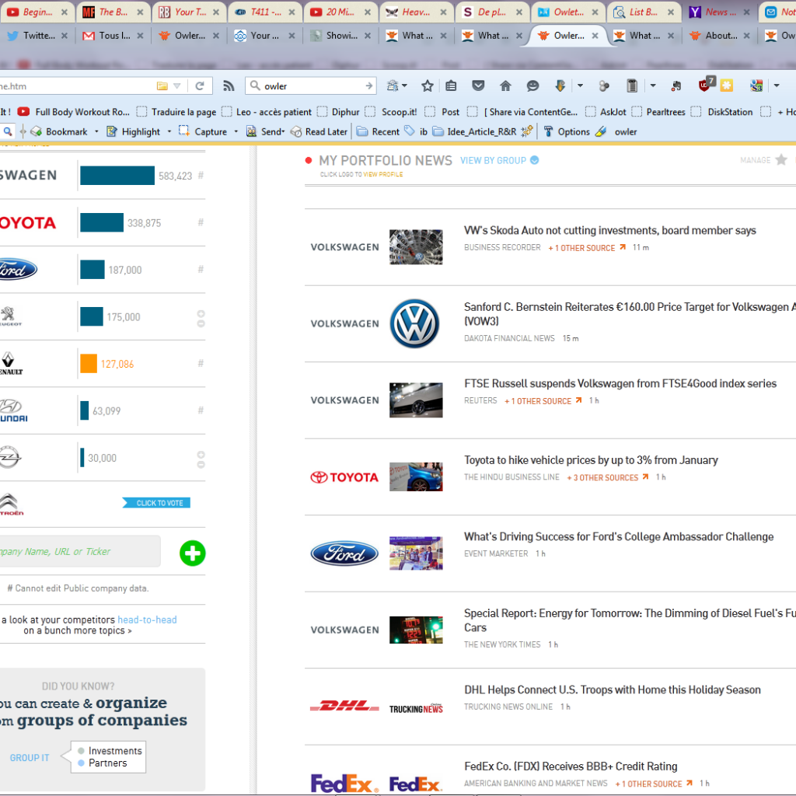Open 'Full Body Workout Ro...' bookmark
This screenshot has height=796, width=796.
pos(74,112)
